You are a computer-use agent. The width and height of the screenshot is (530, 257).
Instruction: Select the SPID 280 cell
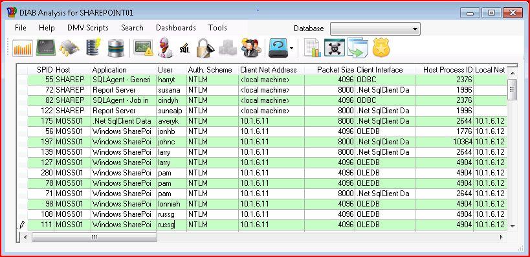[41, 173]
